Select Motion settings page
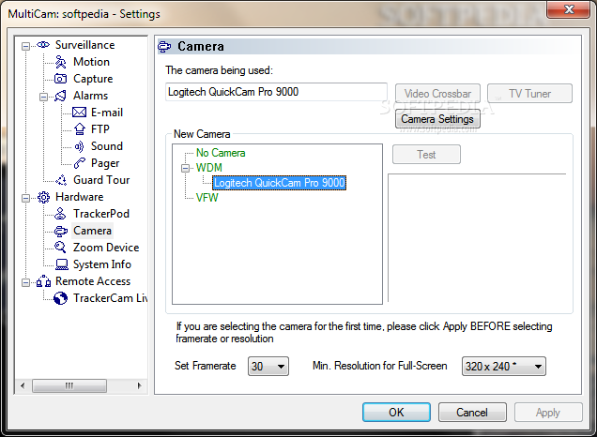The image size is (597, 437). click(91, 62)
